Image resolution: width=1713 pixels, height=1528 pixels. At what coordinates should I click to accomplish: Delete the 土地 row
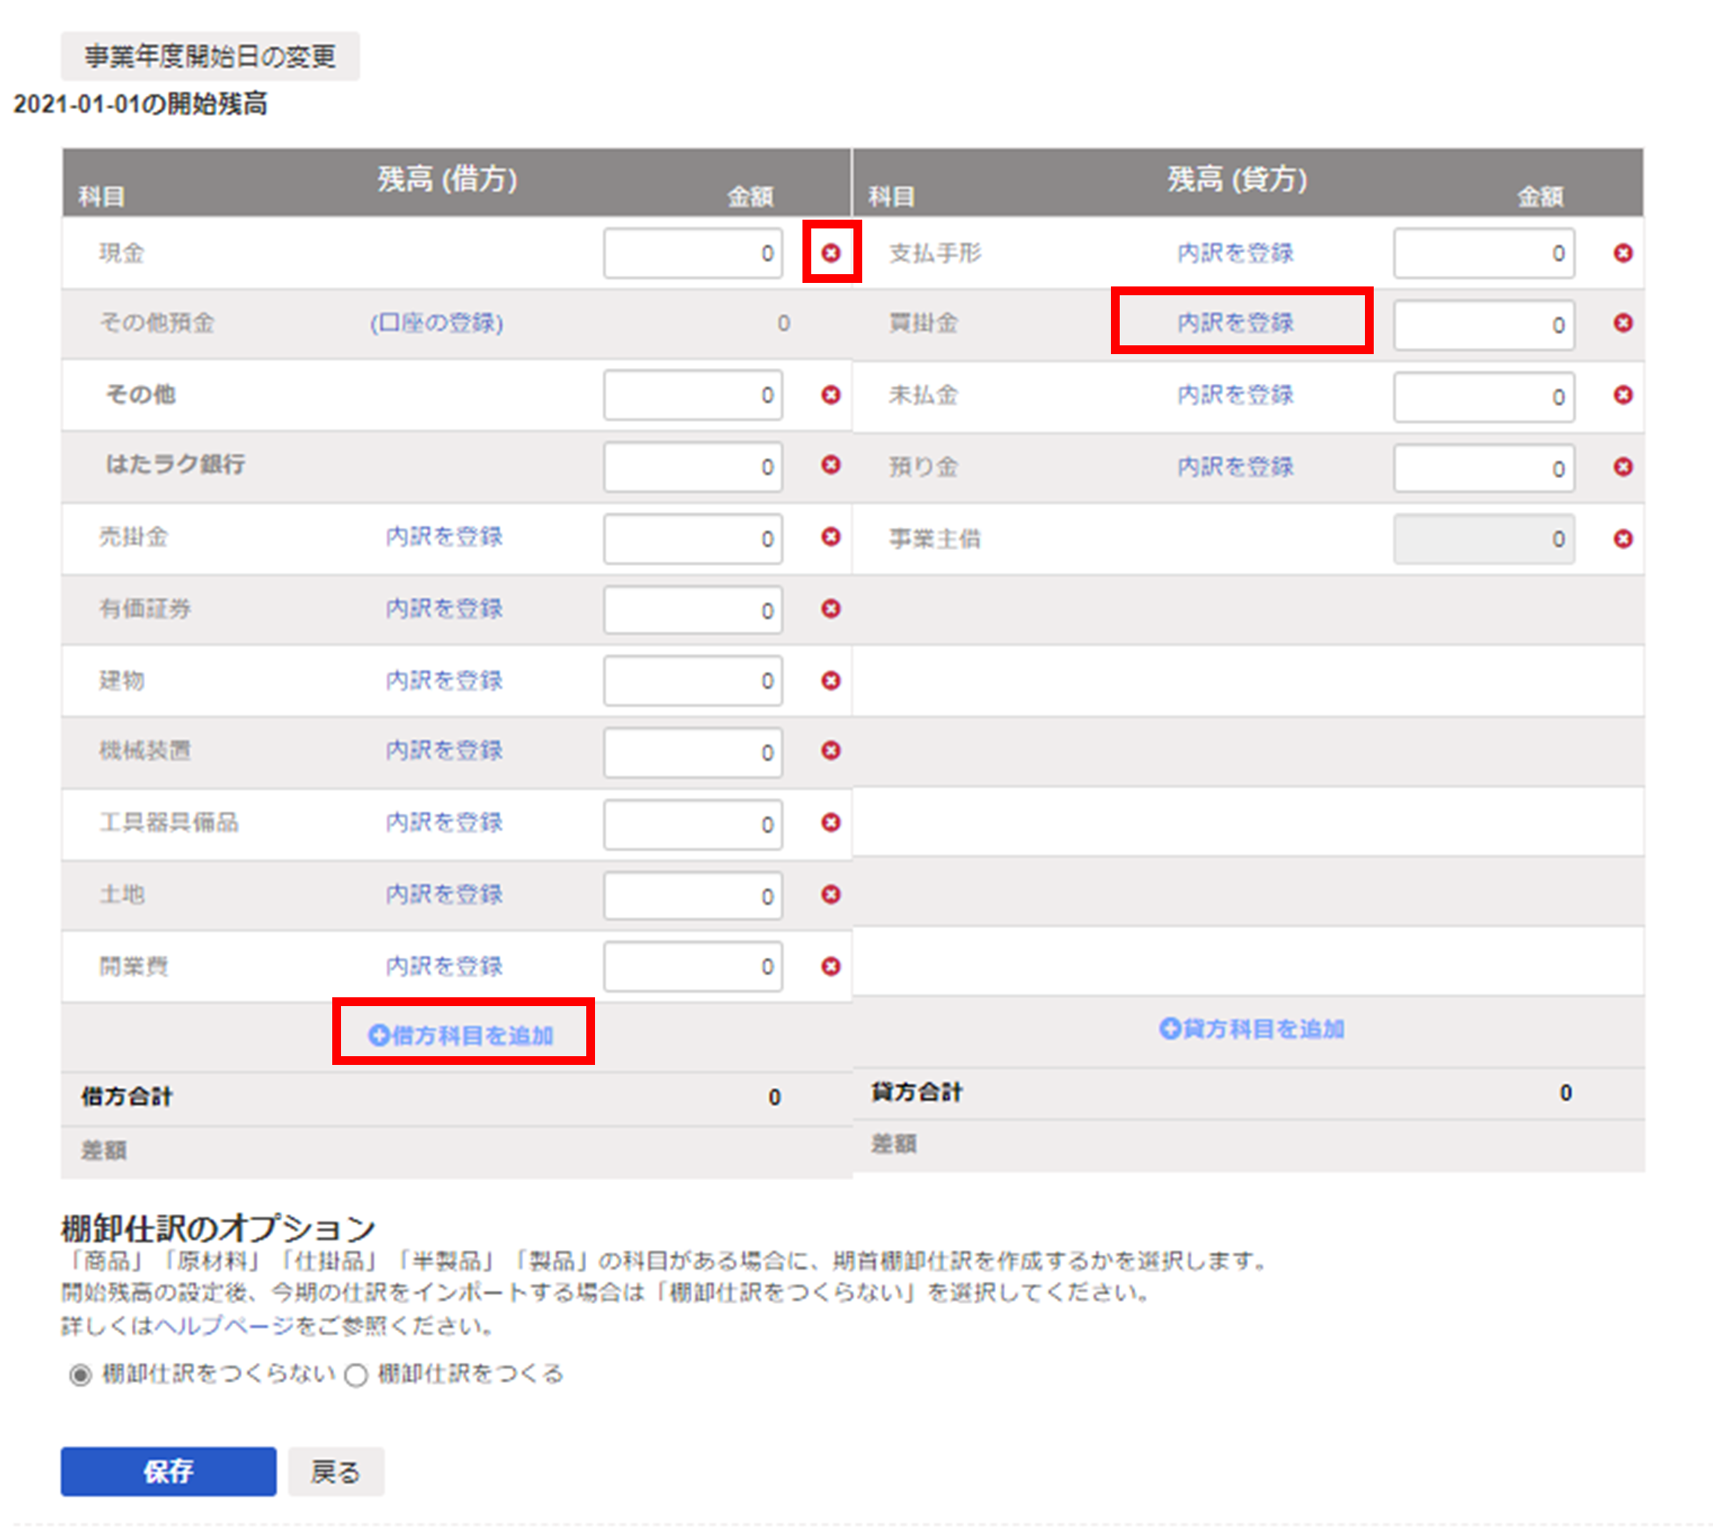pos(831,894)
